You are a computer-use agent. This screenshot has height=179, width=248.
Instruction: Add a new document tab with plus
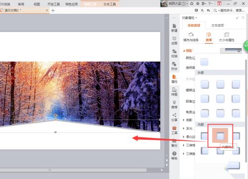(x=53, y=10)
